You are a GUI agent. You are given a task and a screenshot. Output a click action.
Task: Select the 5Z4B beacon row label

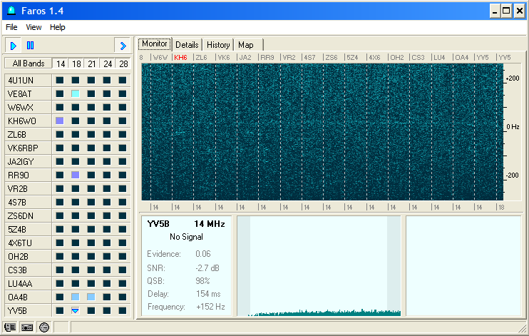pyautogui.click(x=29, y=229)
